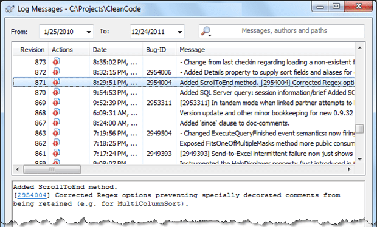377x227 pixels.
Task: Click Bug-ID cell 2953311
Action: click(159, 103)
